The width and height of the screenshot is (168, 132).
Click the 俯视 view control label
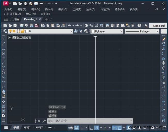[15, 38]
